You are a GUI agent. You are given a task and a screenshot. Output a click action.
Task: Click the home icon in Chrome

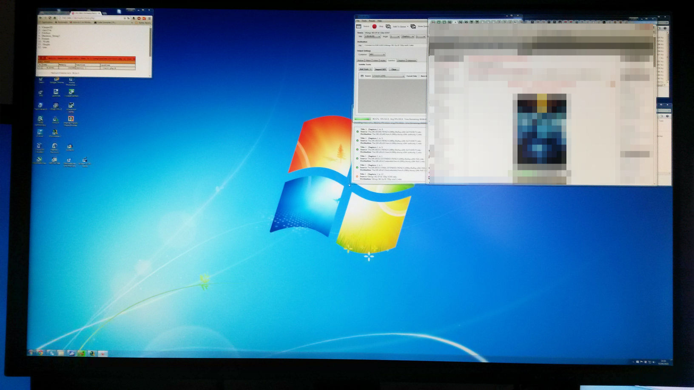55,18
